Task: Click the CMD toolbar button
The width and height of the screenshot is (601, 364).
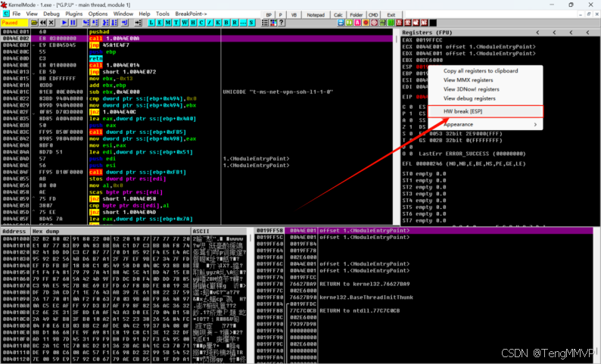Action: (373, 15)
